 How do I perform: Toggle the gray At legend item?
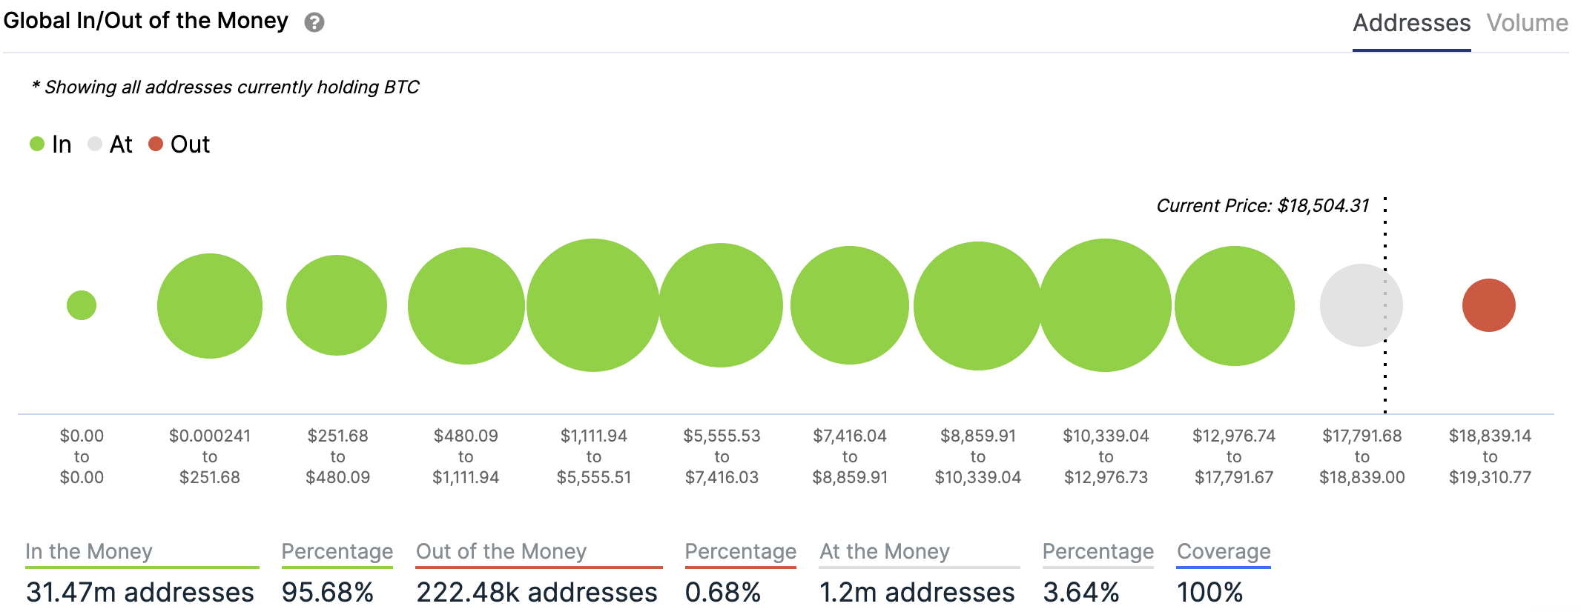(110, 144)
